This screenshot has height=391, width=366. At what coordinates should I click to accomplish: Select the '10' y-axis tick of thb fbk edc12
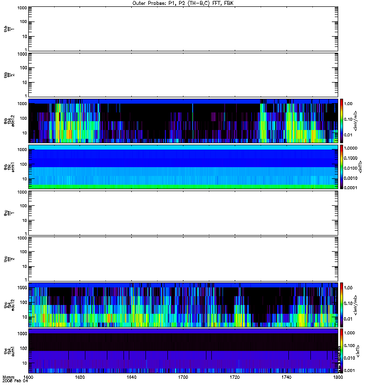click(25, 133)
